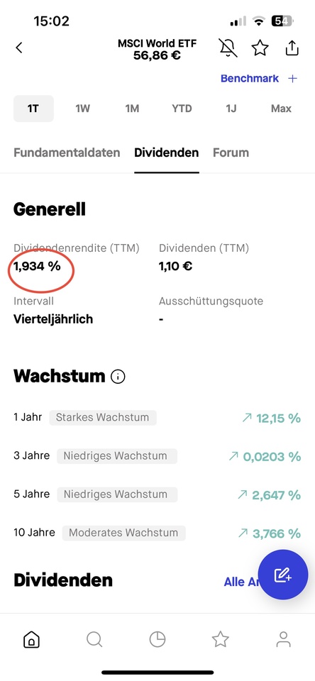Image resolution: width=315 pixels, height=681 pixels.
Task: Tap the plus icon beside Benchmark
Action: click(293, 79)
